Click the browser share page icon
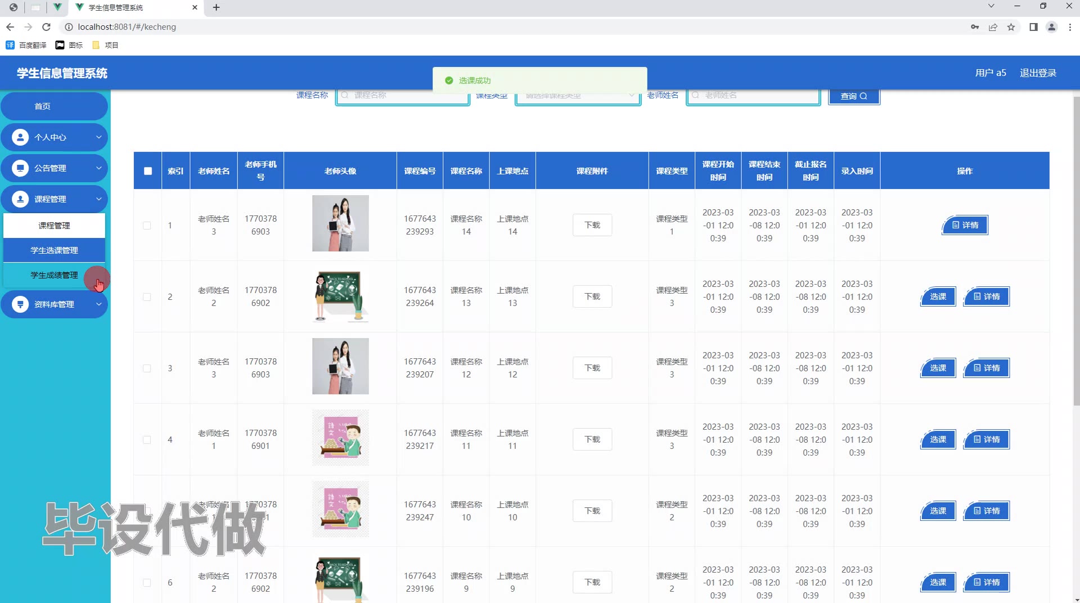The image size is (1080, 603). 993,27
